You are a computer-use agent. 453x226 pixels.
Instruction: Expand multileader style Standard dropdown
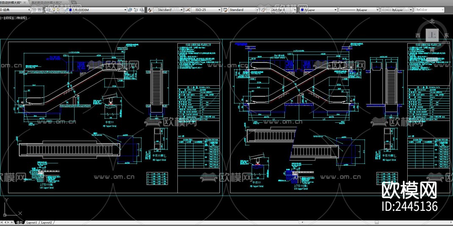click(295, 10)
